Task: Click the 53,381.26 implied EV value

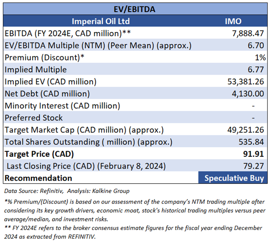Action: pyautogui.click(x=246, y=82)
